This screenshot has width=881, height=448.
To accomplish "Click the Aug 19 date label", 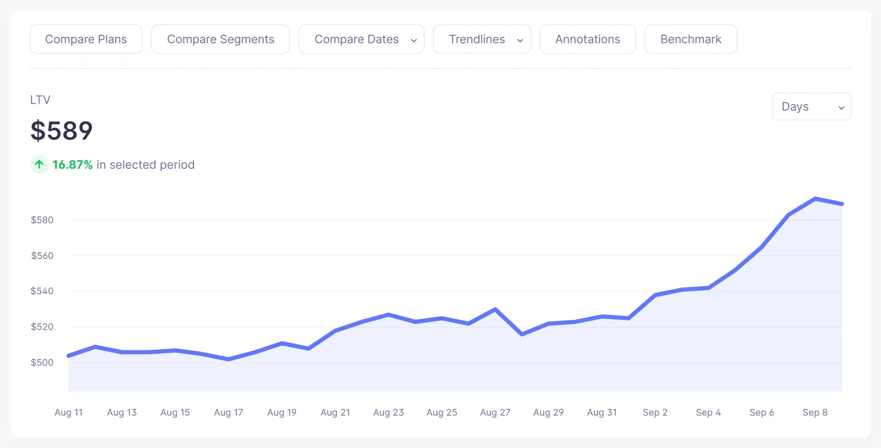I will click(282, 412).
